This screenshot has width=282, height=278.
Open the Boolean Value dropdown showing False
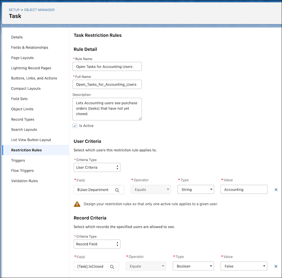coord(244,266)
